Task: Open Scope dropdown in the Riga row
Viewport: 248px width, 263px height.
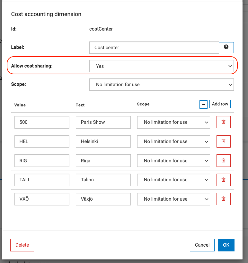Action: (x=173, y=160)
